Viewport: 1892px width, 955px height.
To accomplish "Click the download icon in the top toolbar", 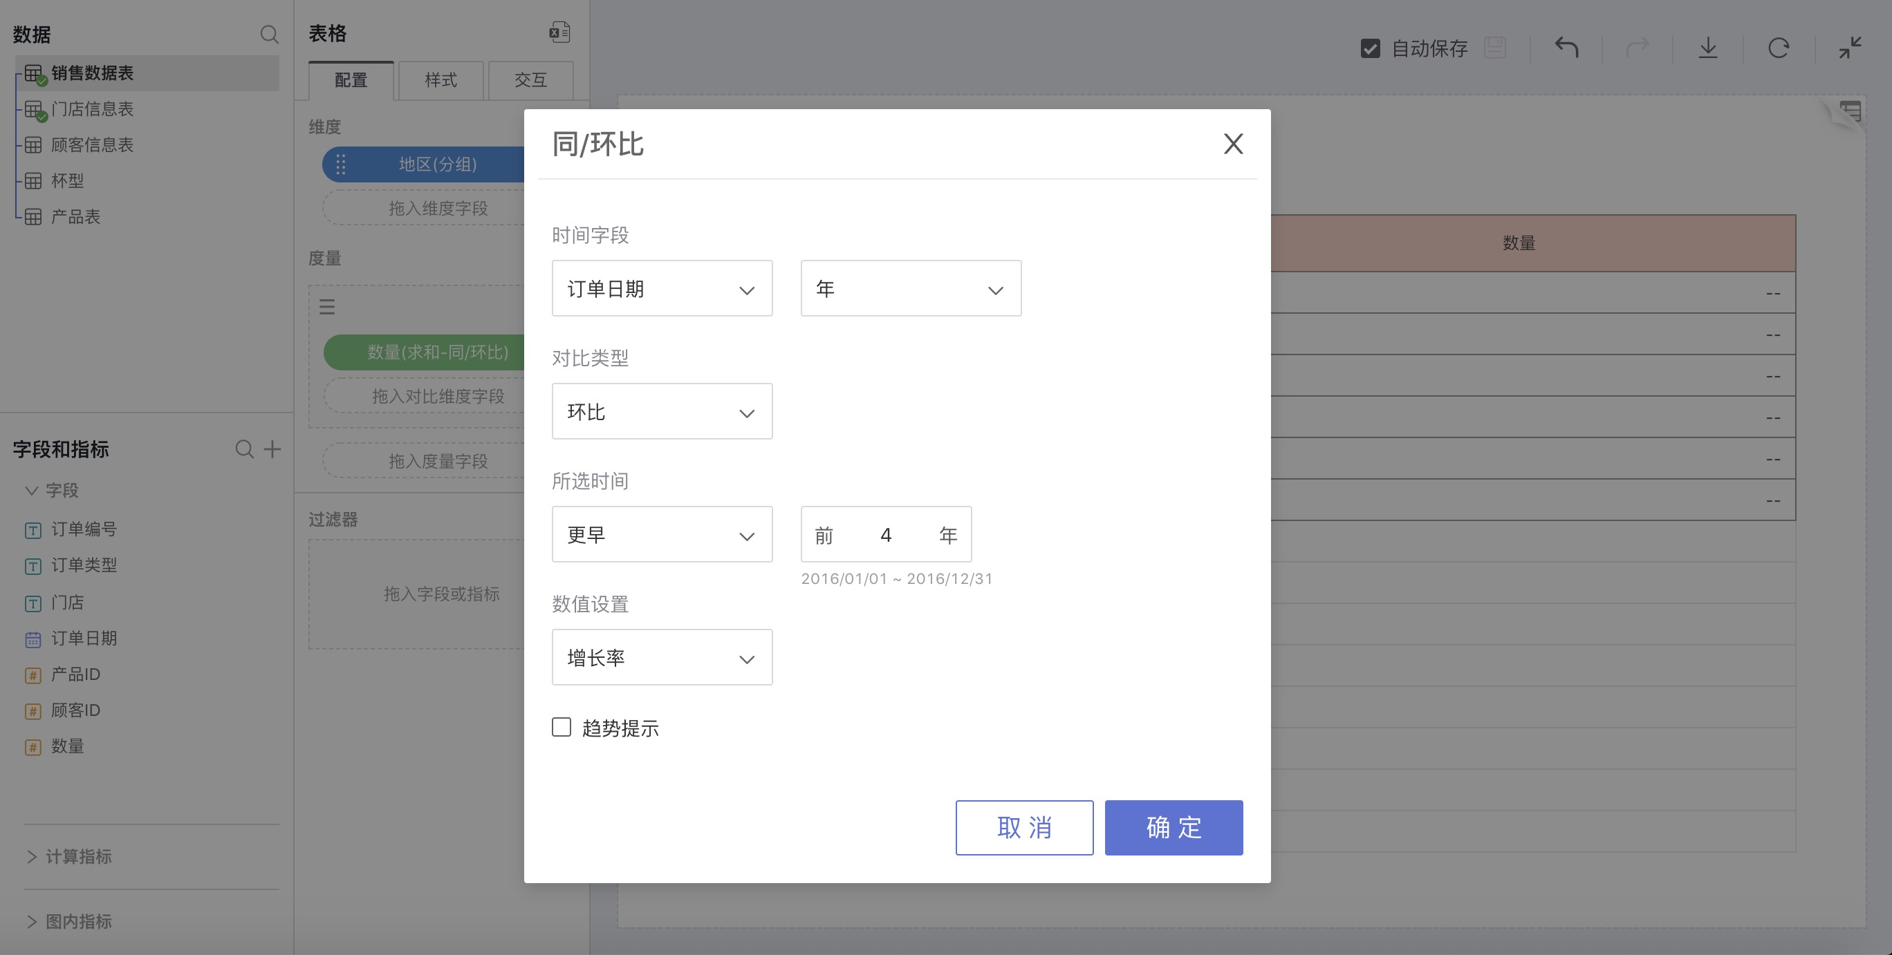I will click(1707, 48).
